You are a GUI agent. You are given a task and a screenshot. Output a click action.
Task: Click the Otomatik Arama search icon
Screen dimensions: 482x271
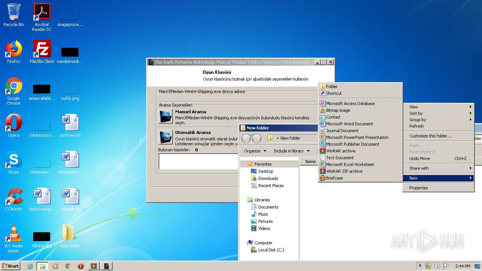[166, 137]
